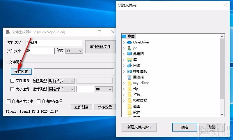Expand the pc tree node
Screen dimensions: 233x140
coord(124,48)
